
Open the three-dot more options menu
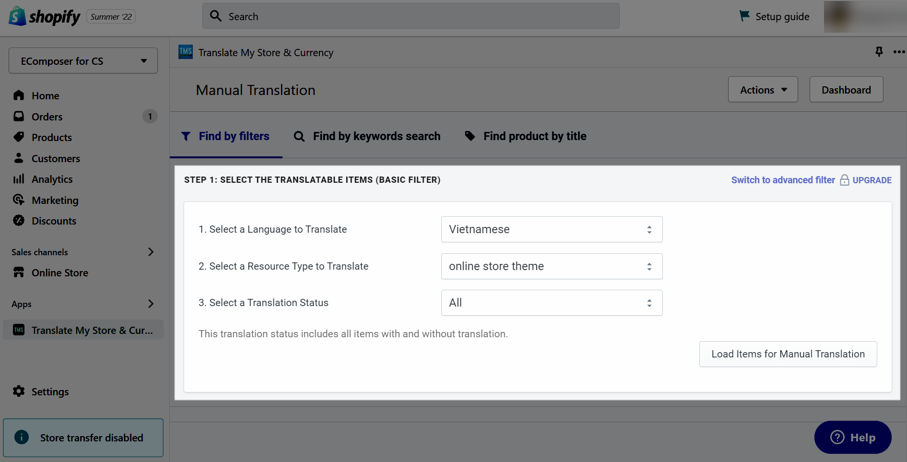tap(899, 52)
